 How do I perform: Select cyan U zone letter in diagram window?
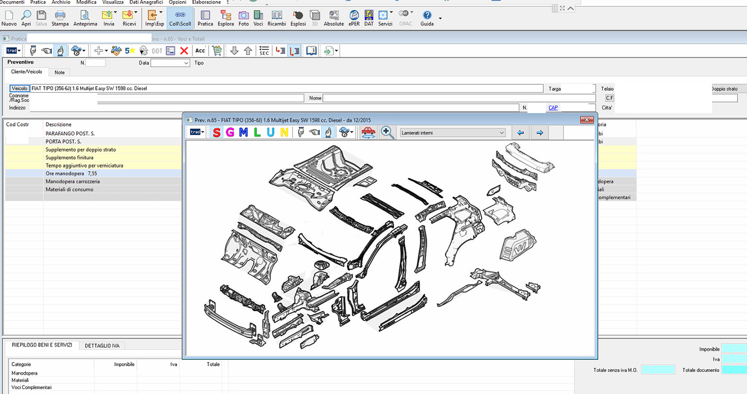click(271, 132)
